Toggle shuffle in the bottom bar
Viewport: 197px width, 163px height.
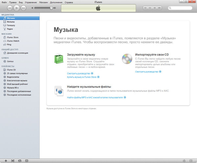tap(13, 161)
